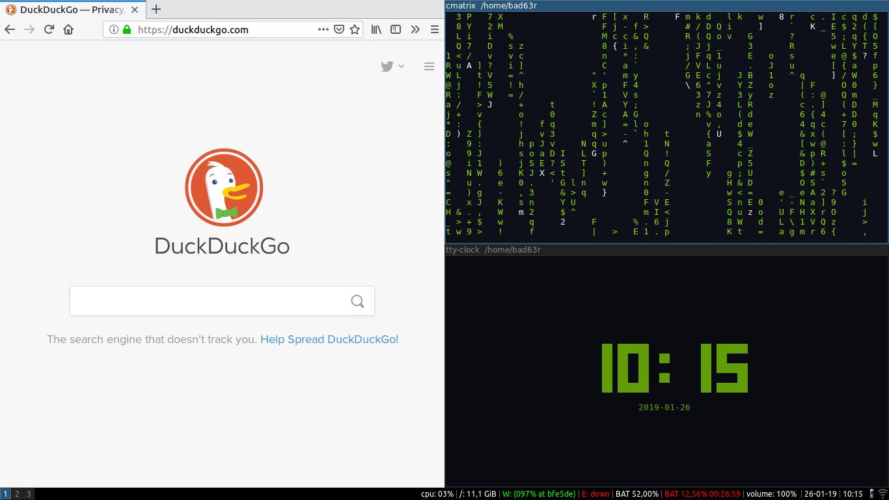This screenshot has width=889, height=500.
Task: Click the BAT 52,00% status entry
Action: pos(636,494)
